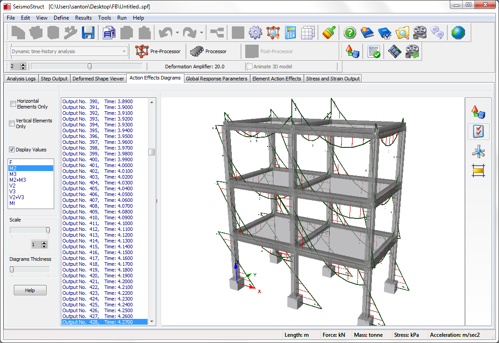The image size is (499, 343).
Task: Switch to the Deformed Shape Viewer tab
Action: (x=98, y=79)
